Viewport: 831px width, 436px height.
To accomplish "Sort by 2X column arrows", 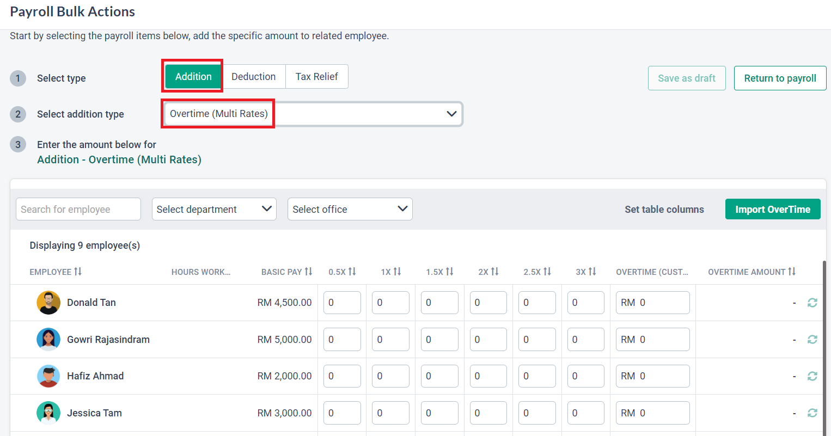I will tap(495, 272).
